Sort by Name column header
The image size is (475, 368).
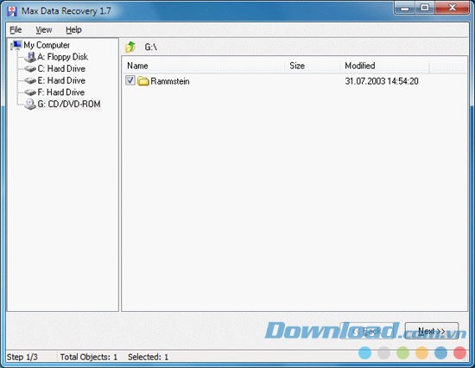pyautogui.click(x=203, y=66)
